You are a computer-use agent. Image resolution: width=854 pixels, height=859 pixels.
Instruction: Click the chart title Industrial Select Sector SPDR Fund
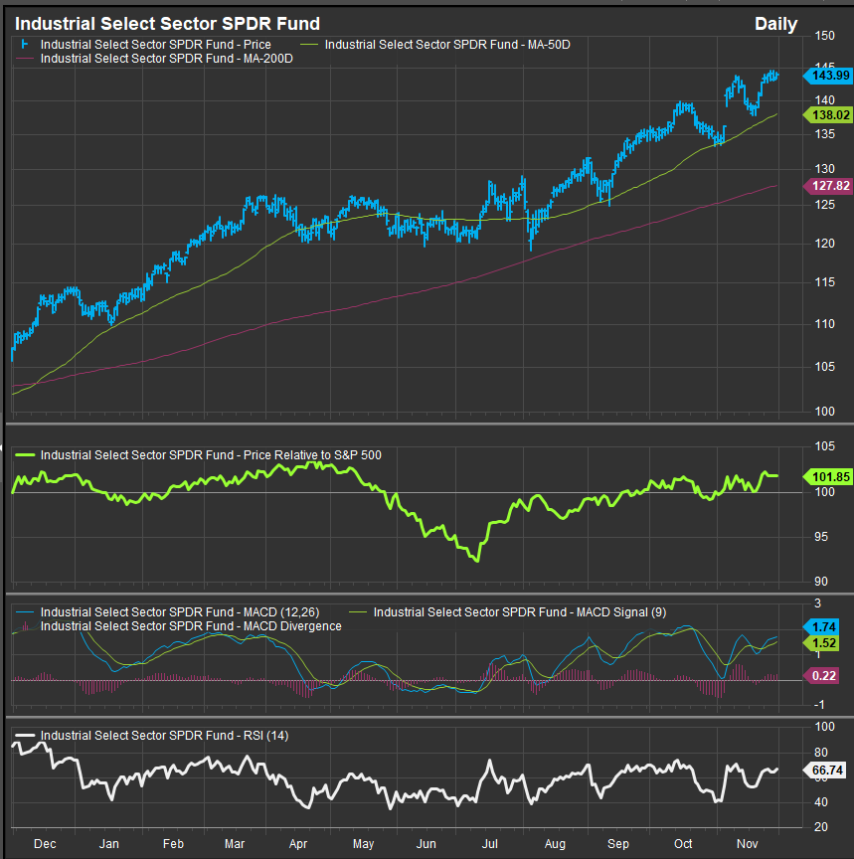tap(167, 24)
